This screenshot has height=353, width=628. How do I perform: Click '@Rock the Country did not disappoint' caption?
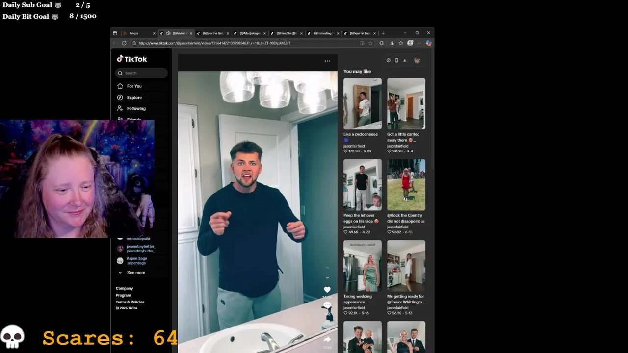[406, 218]
